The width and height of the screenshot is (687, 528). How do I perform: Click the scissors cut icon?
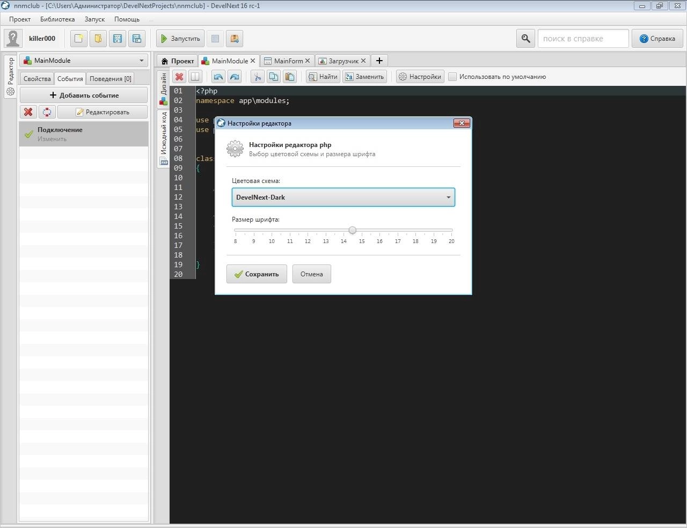[258, 77]
